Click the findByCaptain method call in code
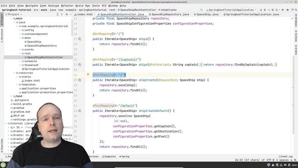298x168 pixels. [x=245, y=64]
